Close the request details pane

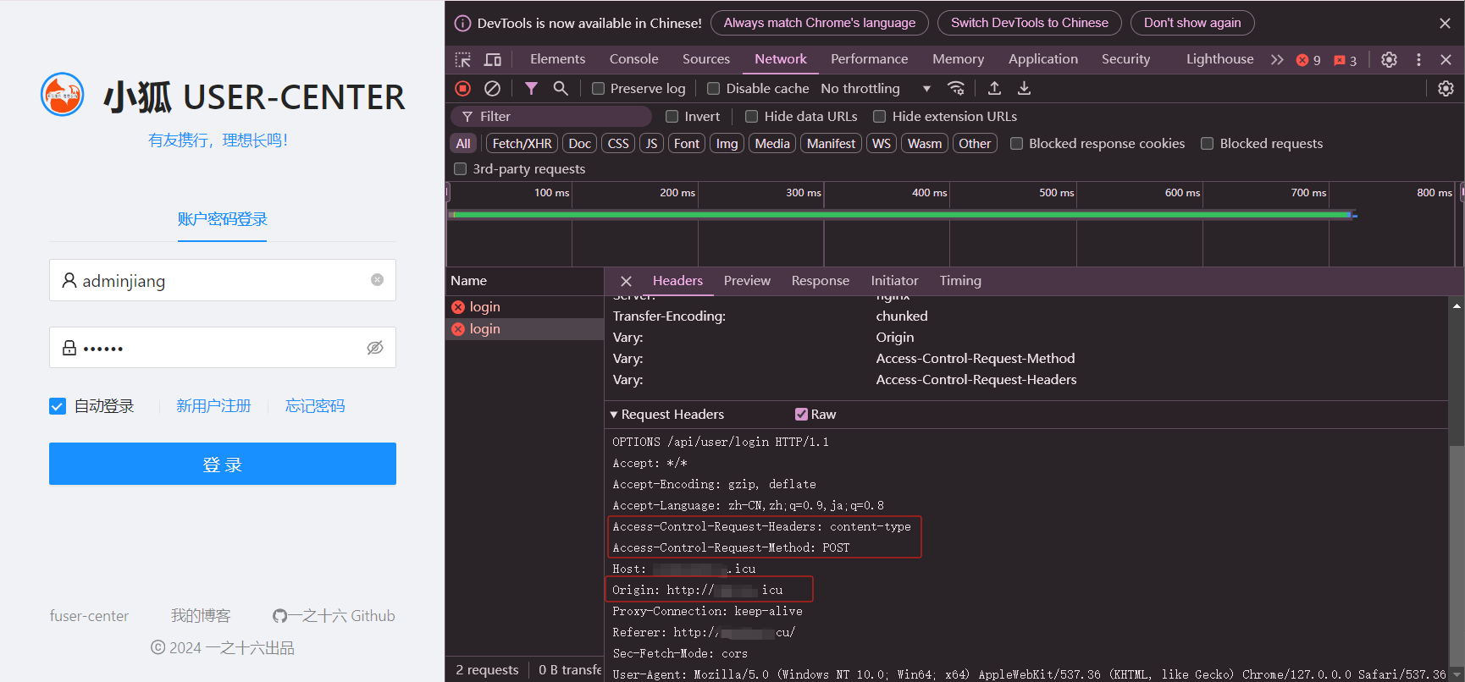[626, 281]
